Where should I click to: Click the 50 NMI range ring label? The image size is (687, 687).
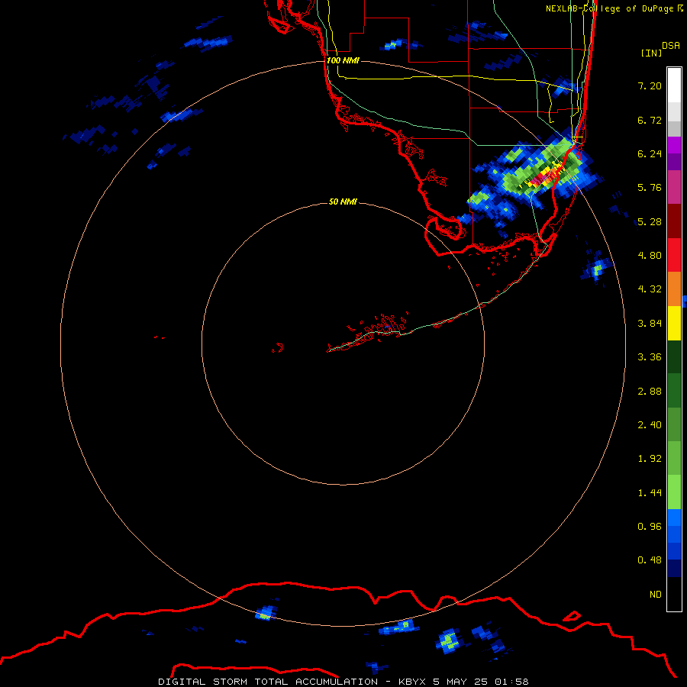(343, 202)
